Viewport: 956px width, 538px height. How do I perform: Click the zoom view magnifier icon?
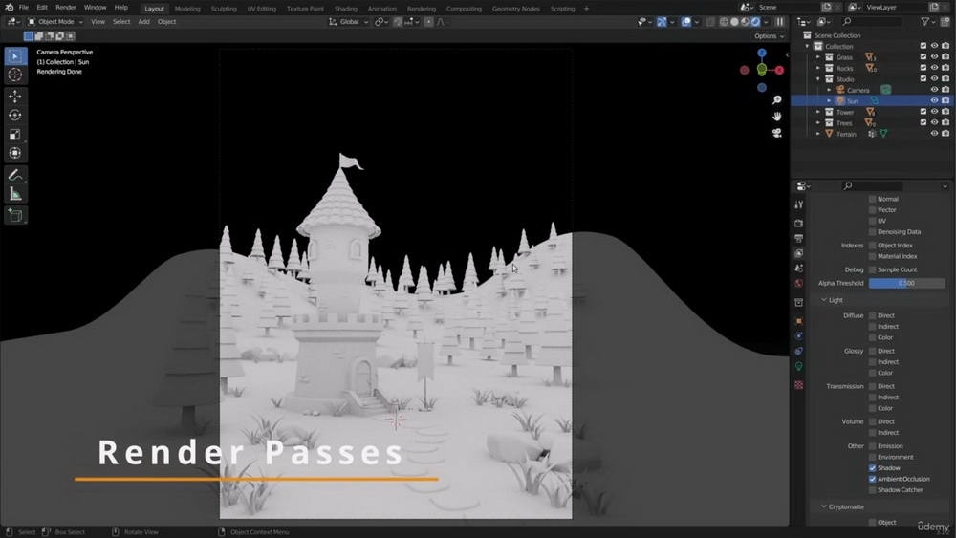(776, 100)
